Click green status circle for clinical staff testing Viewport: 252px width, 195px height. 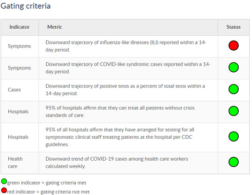(x=234, y=137)
